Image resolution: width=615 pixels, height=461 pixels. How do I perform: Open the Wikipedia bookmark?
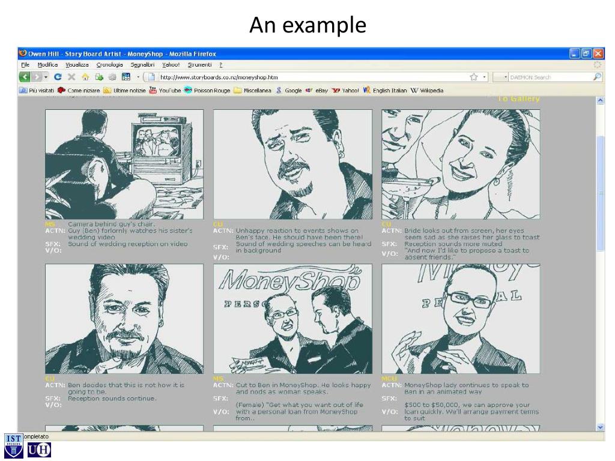click(427, 90)
